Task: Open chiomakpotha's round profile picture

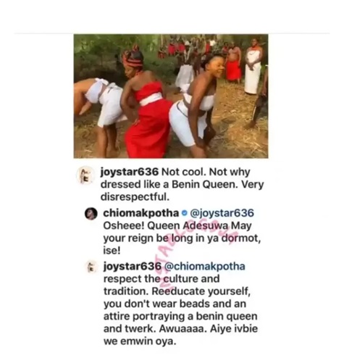Action: pyautogui.click(x=91, y=214)
